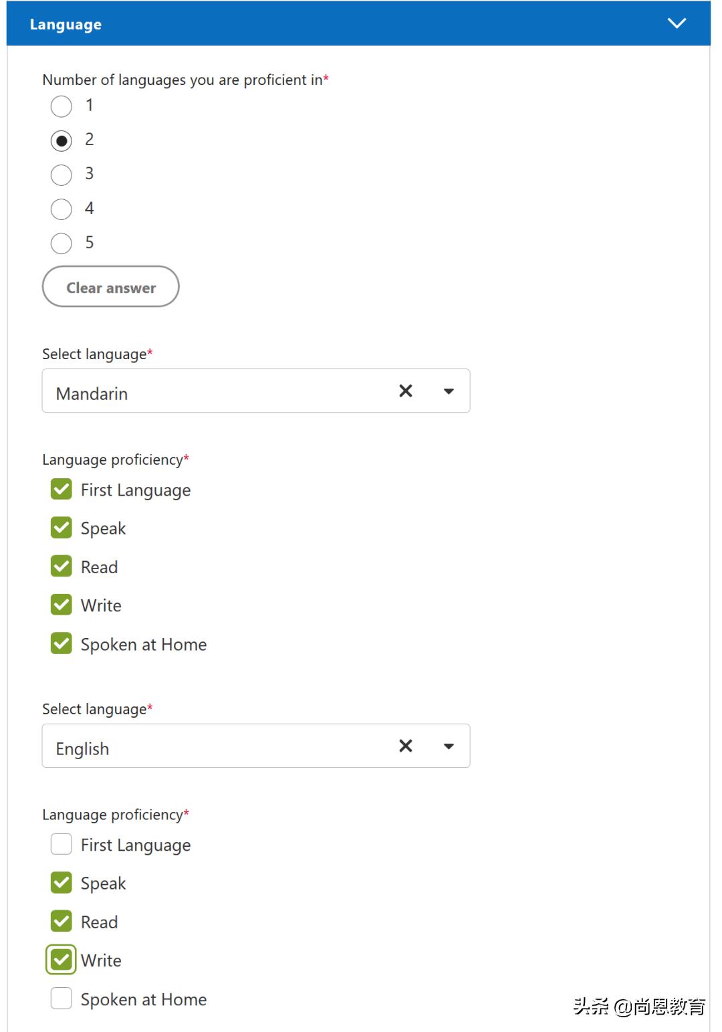Untick Speak checkbox under Mandarin
The image size is (722, 1032).
pos(62,528)
